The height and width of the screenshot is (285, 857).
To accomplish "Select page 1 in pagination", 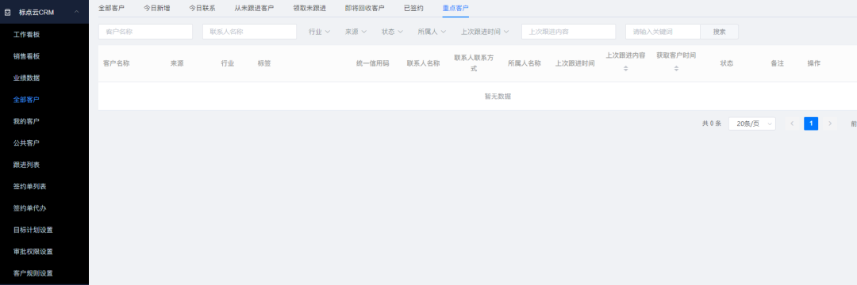I will pyautogui.click(x=811, y=123).
